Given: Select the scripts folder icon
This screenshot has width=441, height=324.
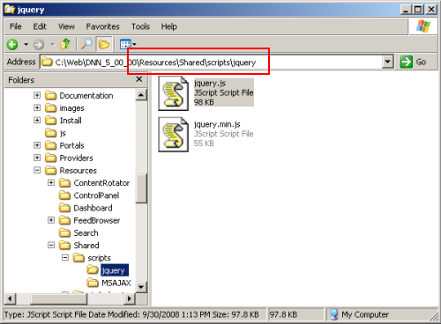Looking at the screenshot, I should tap(78, 257).
